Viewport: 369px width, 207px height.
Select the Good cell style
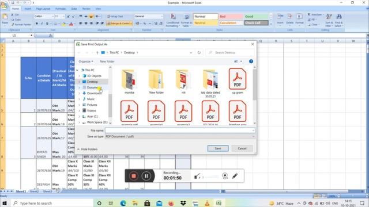tap(256, 17)
